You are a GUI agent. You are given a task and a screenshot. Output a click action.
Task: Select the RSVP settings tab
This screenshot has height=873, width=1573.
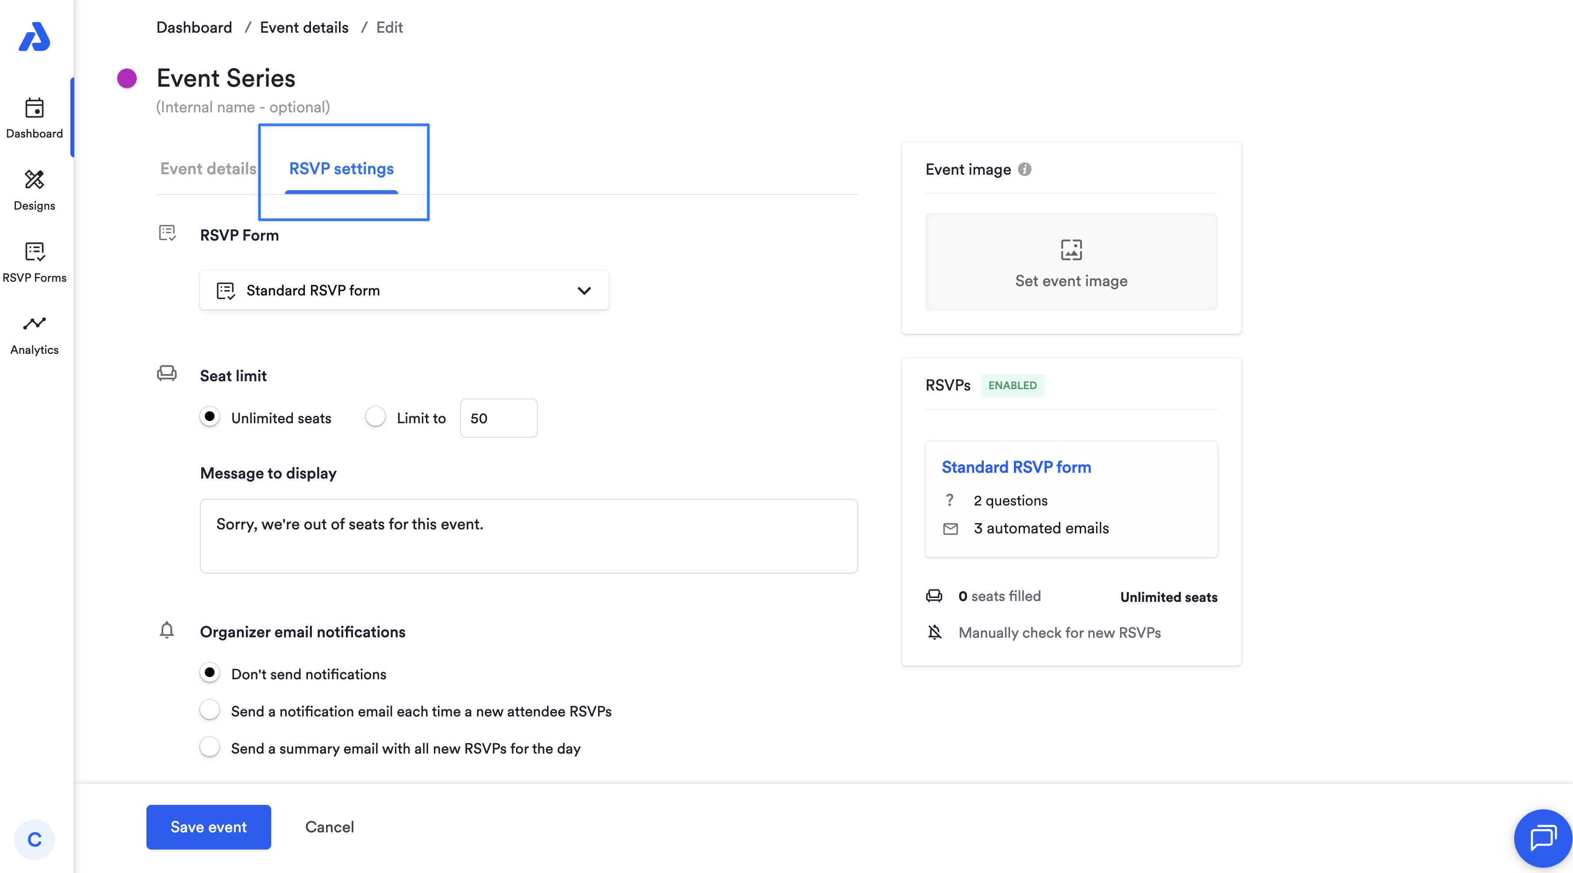[x=341, y=168]
